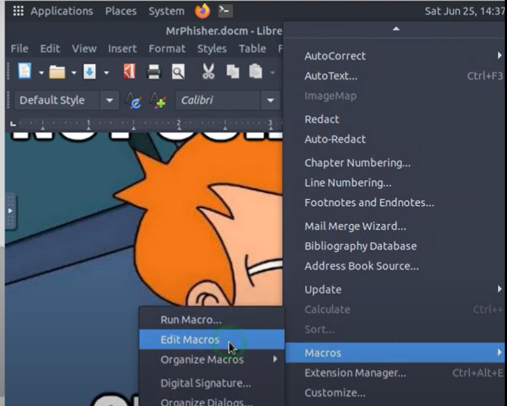This screenshot has height=406, width=507.
Task: Open the Styles menu
Action: coord(212,49)
